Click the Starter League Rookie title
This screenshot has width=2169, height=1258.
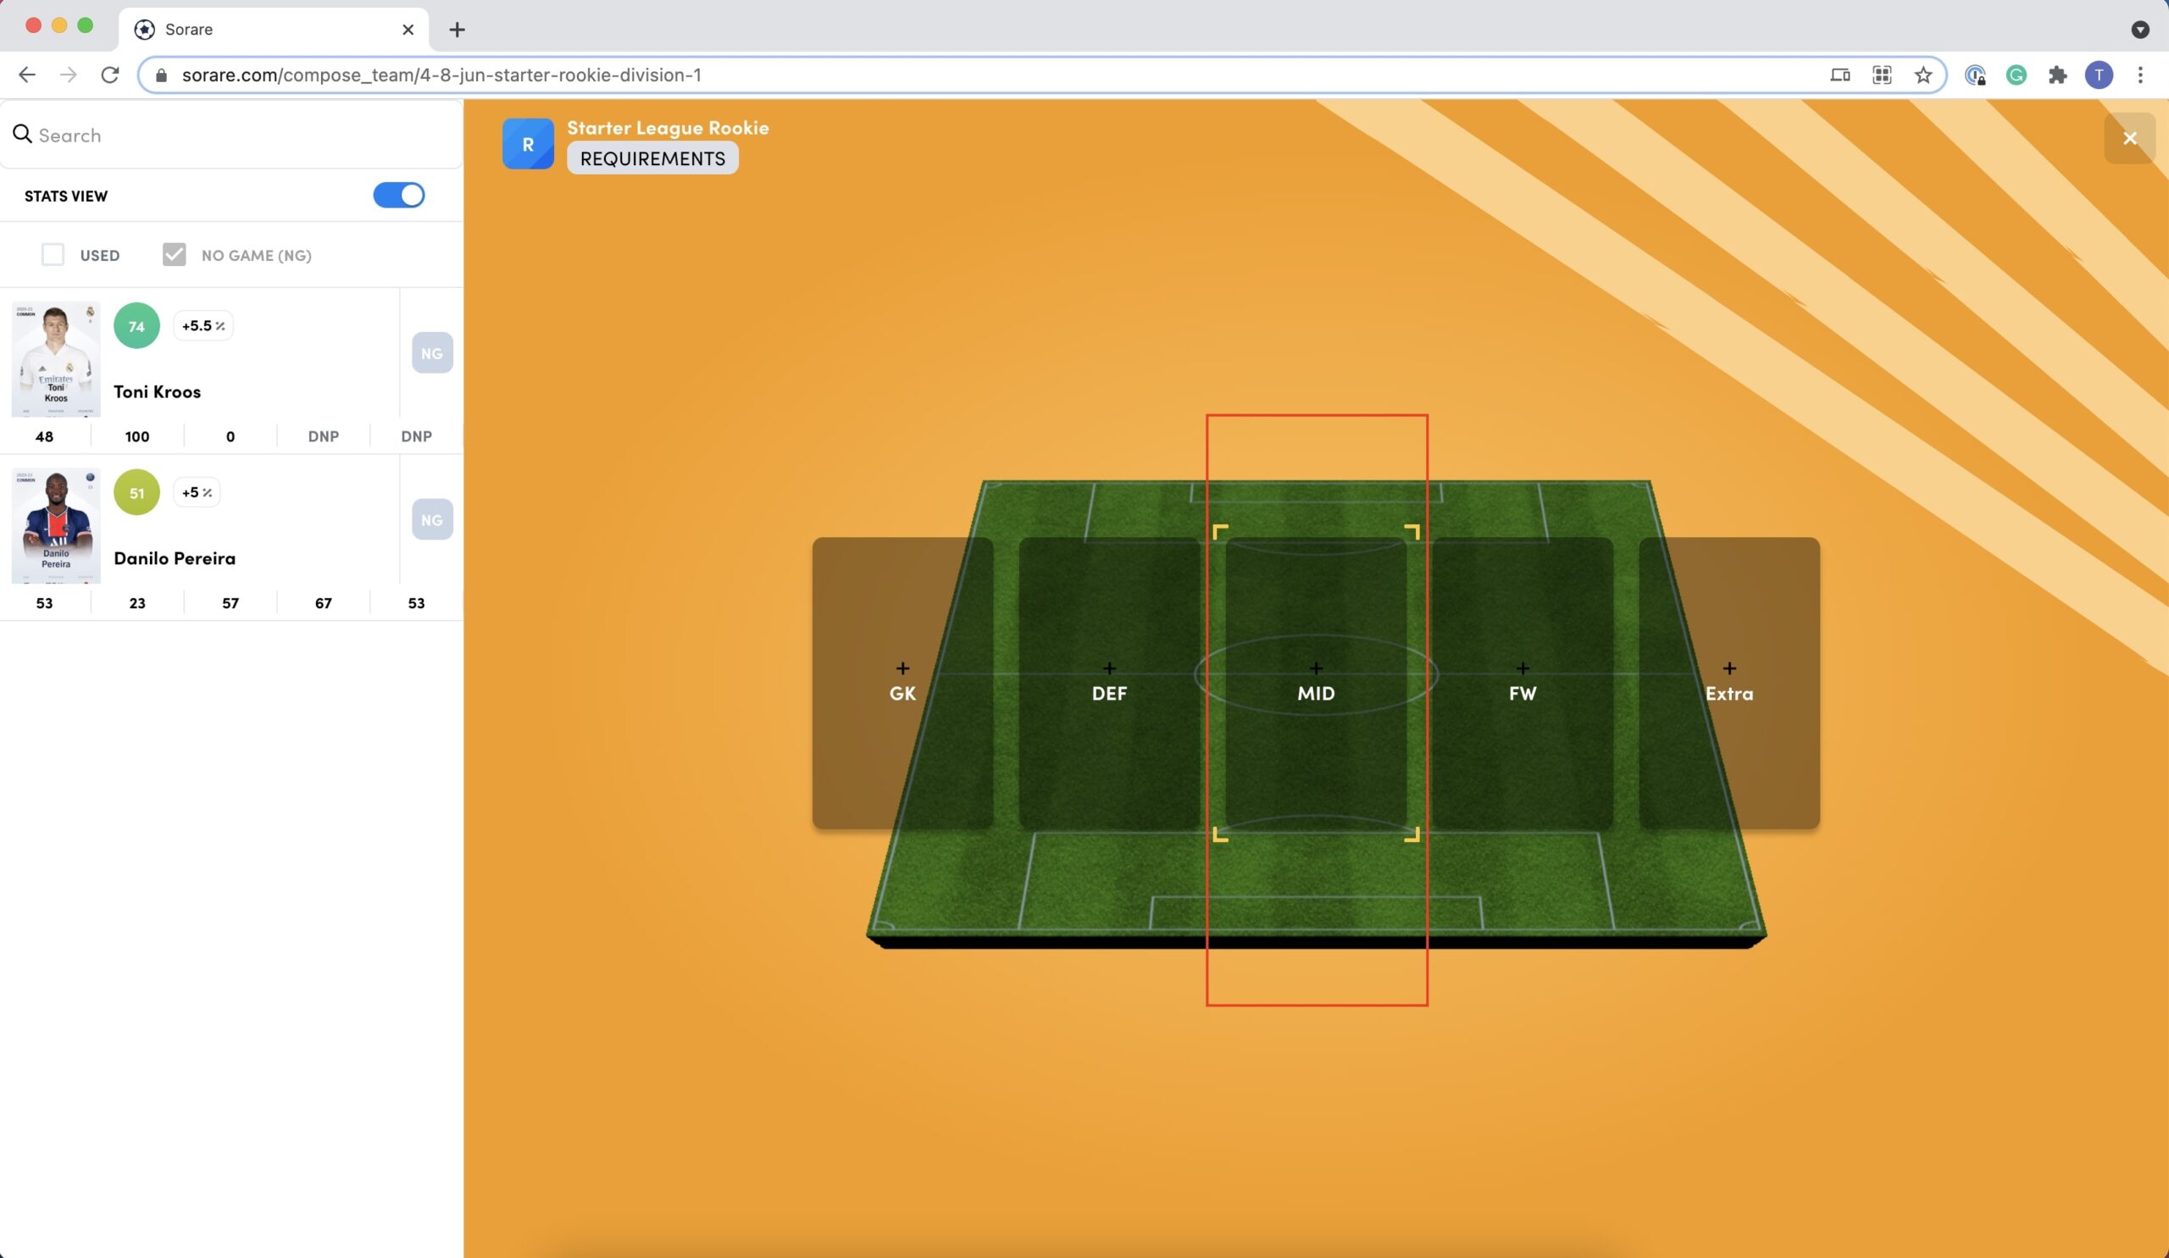tap(668, 127)
